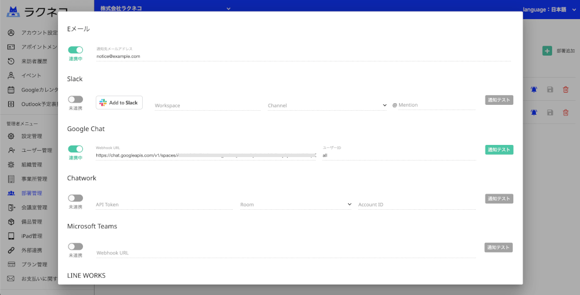This screenshot has width=580, height=295.
Task: Click the office management building icon
Action: pos(11,179)
